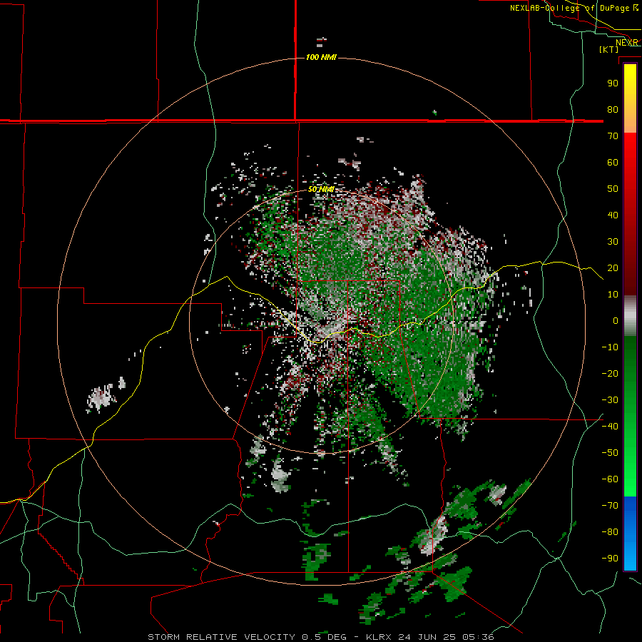The height and width of the screenshot is (642, 642).
Task: Click the 10 knot scale label
Action: point(613,295)
